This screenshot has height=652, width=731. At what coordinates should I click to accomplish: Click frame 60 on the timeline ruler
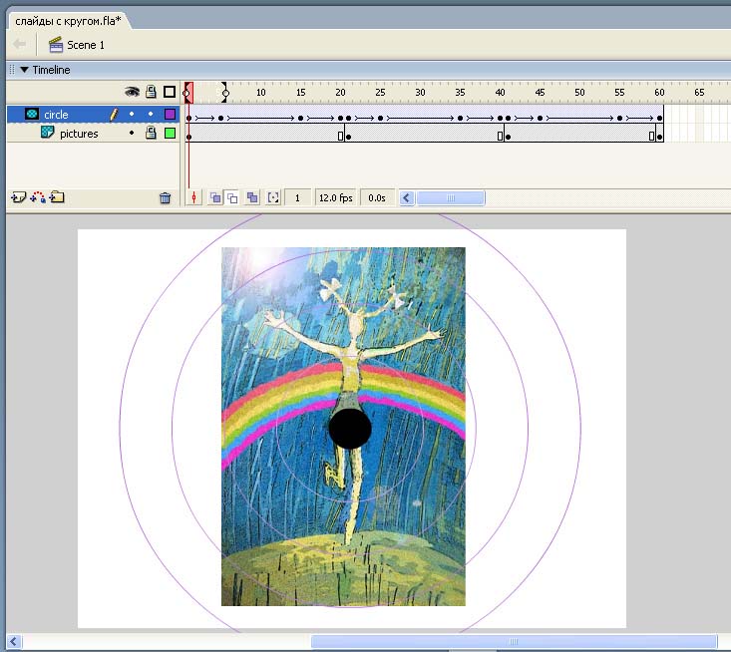point(659,93)
